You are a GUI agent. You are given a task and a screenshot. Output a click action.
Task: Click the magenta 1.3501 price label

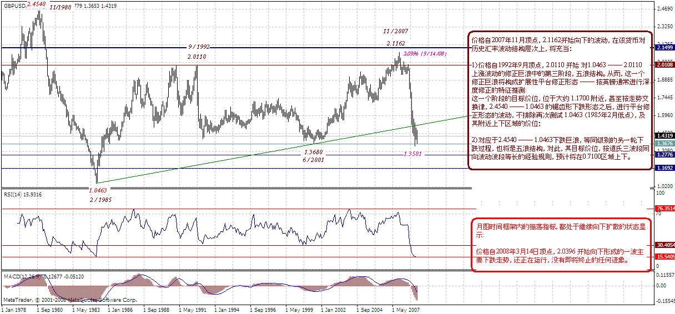tap(414, 154)
